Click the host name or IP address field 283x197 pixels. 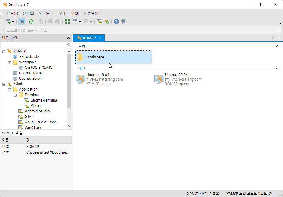[141, 30]
